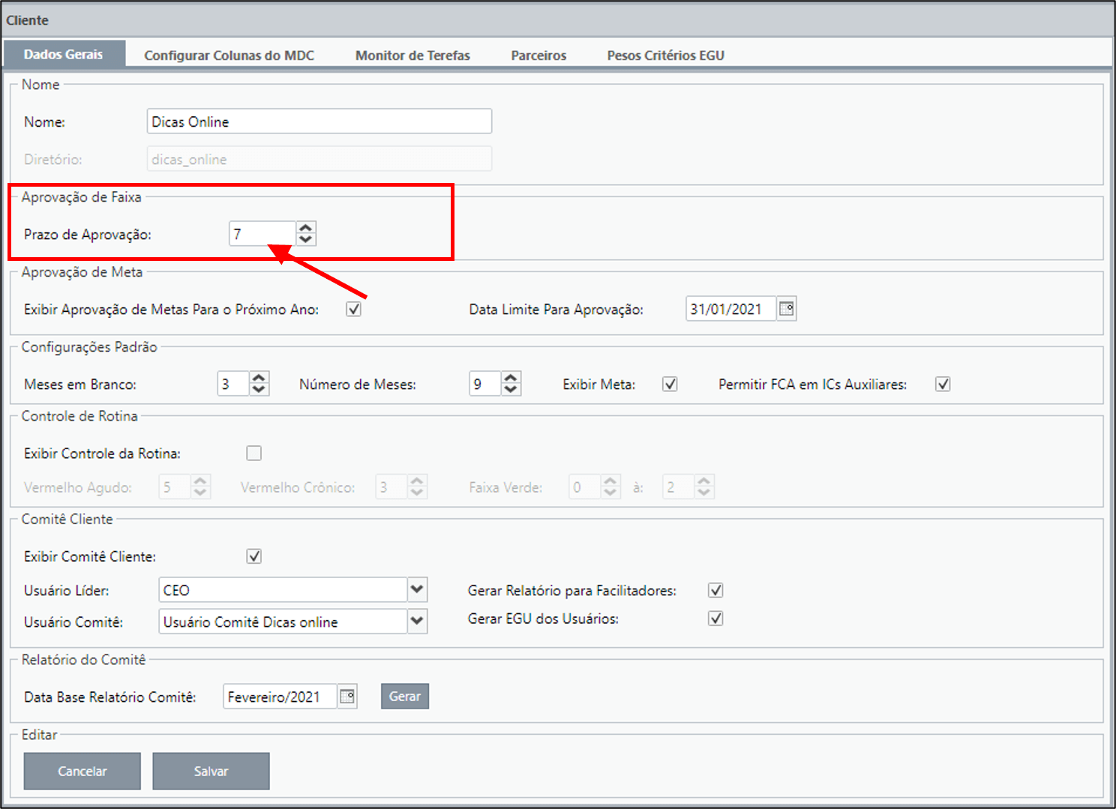Click the 'Relatório do Comitê' group title
Viewport: 1116px width, 809px height.
click(x=83, y=660)
